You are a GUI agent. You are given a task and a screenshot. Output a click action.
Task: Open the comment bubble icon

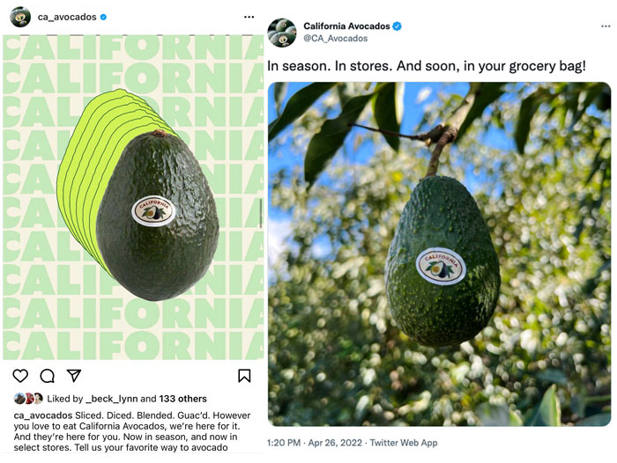(48, 376)
